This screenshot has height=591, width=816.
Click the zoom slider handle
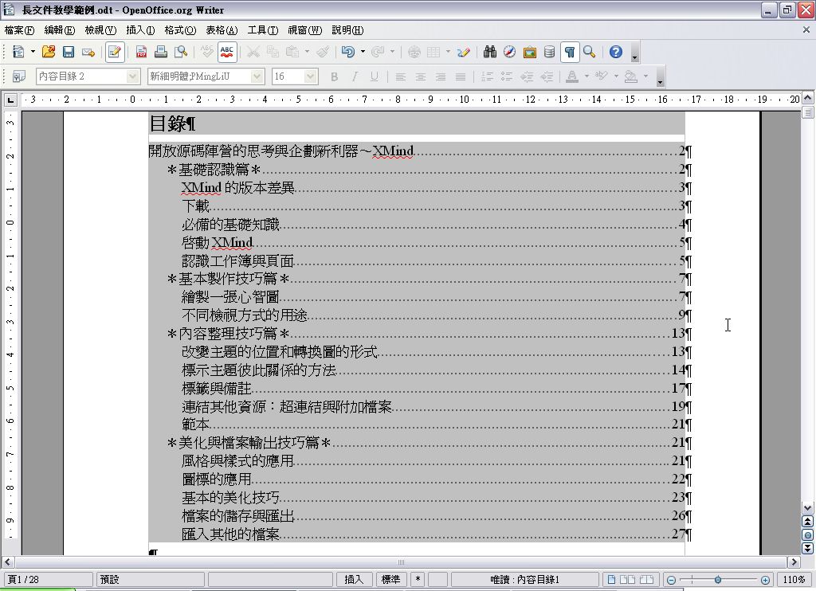tap(718, 580)
